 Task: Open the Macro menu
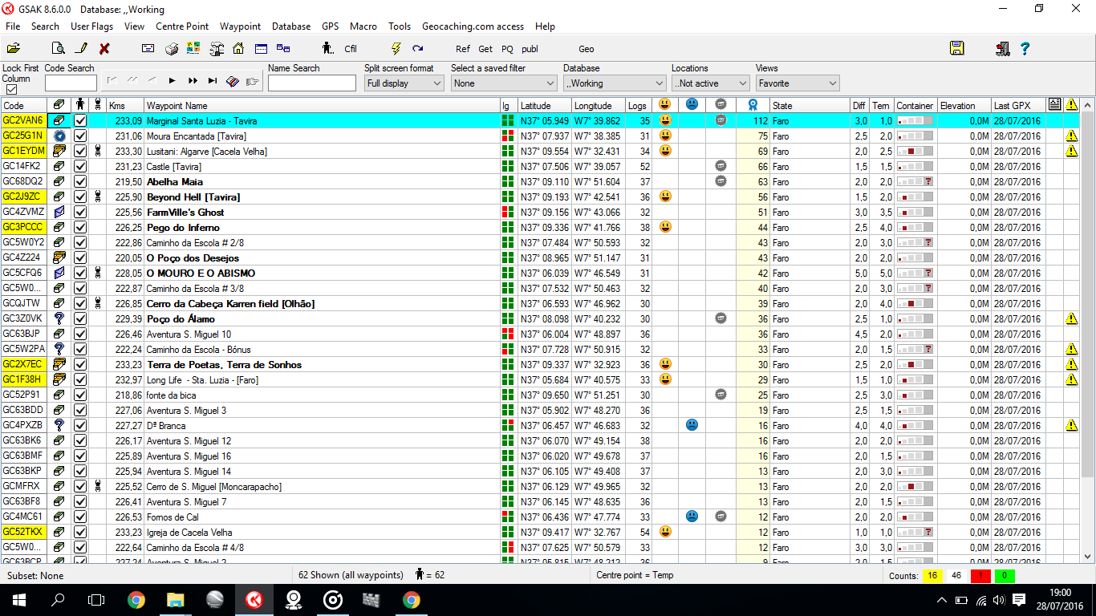point(363,26)
